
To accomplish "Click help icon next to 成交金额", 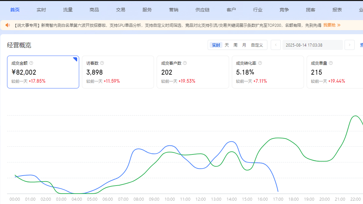I will tap(31, 63).
